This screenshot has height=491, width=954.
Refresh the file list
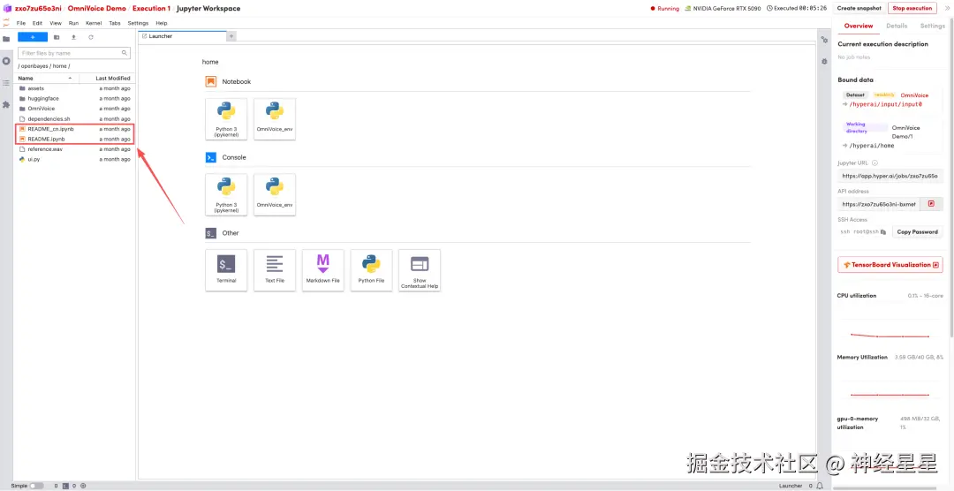pyautogui.click(x=91, y=37)
